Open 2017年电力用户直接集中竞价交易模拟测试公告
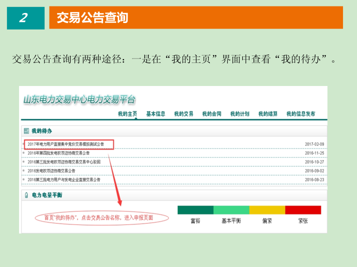This screenshot has width=357, height=267. click(66, 144)
